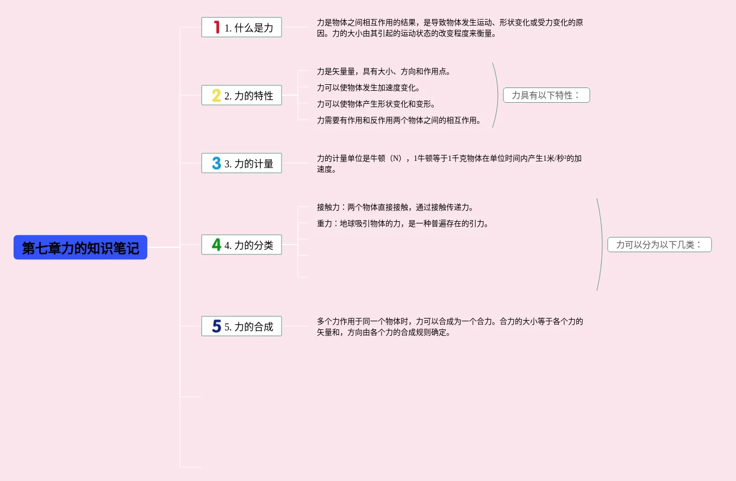Screen dimensions: 736x481
Task: Click the text 力可以使物体产生形状变化和变形。
Action: (376, 104)
